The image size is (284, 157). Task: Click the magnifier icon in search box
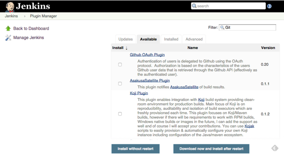(x=194, y=6)
